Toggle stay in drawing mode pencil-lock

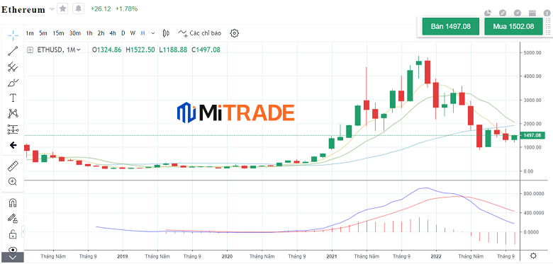[13, 219]
